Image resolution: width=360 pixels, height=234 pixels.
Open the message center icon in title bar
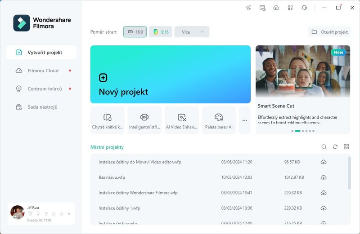[x=262, y=8]
